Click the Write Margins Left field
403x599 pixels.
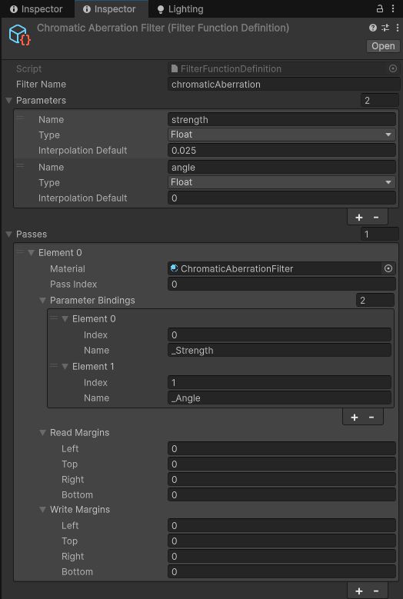(282, 526)
